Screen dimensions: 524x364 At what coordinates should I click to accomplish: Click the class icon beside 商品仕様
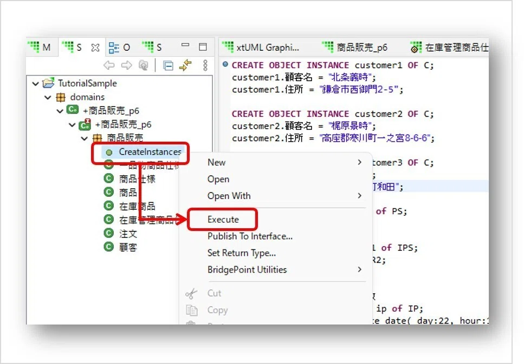(108, 178)
